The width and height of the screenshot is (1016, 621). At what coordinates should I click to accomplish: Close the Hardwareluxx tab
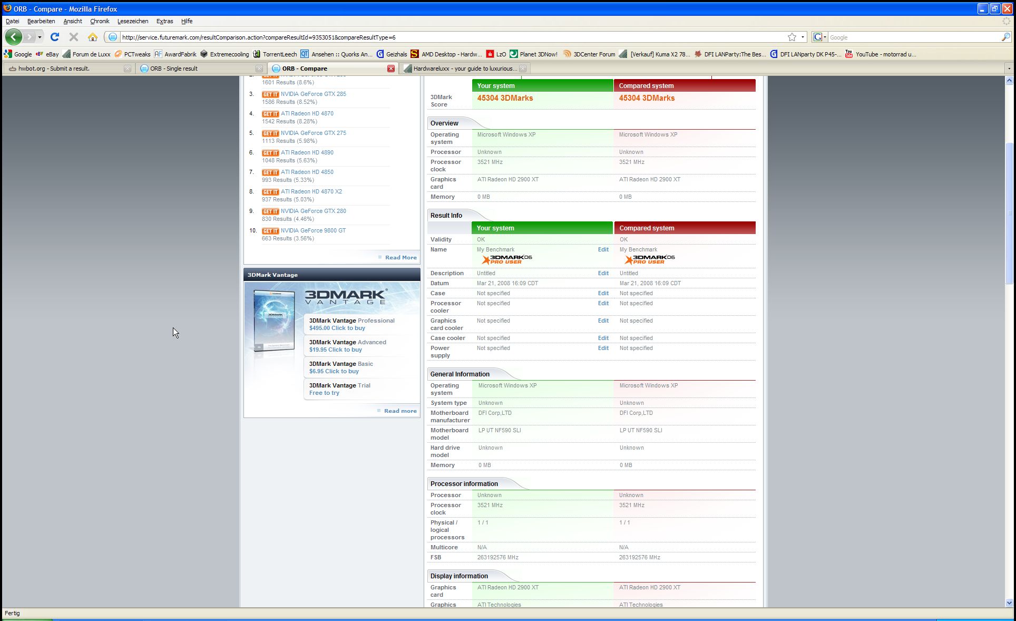pyautogui.click(x=522, y=69)
